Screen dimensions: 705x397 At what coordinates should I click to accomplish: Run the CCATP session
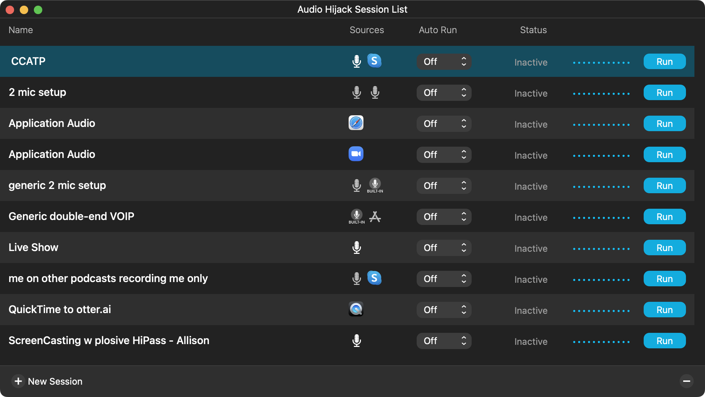click(x=664, y=62)
